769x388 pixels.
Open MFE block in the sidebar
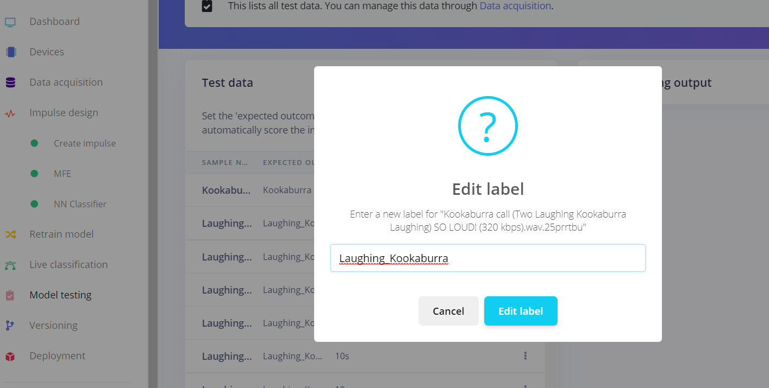tap(62, 174)
